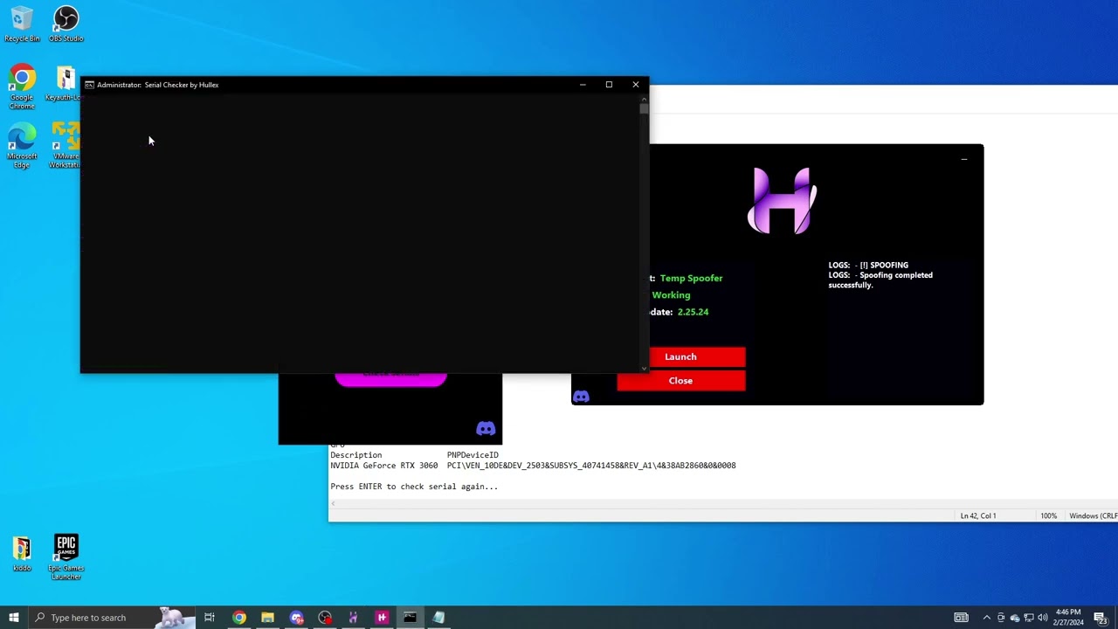1118x629 pixels.
Task: Open the Keyauth-Loader file on the desktop
Action: pyautogui.click(x=65, y=84)
